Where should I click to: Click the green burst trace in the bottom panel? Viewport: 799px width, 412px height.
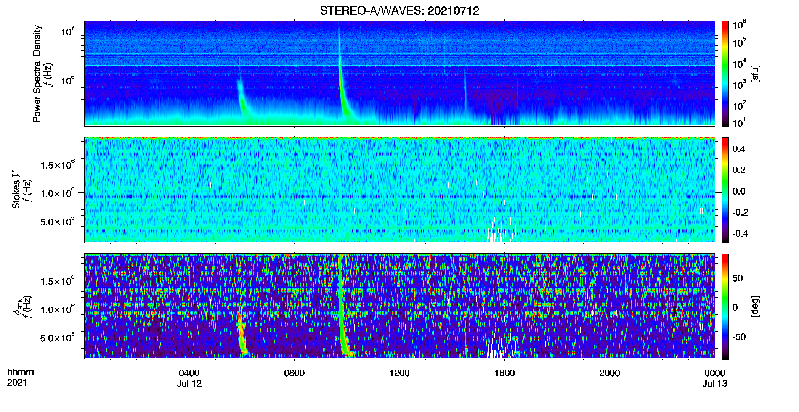(x=342, y=305)
